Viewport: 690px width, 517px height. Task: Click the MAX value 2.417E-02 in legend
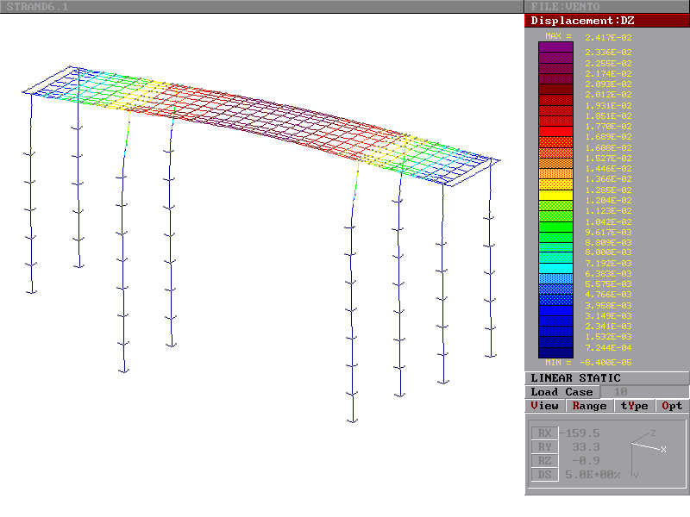click(608, 37)
